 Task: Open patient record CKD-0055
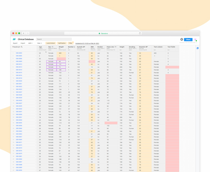click(19, 123)
